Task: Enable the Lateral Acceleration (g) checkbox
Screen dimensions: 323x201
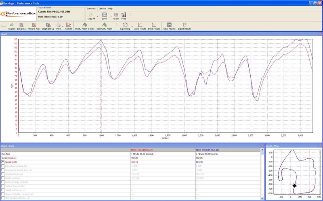Action: (x=3, y=166)
